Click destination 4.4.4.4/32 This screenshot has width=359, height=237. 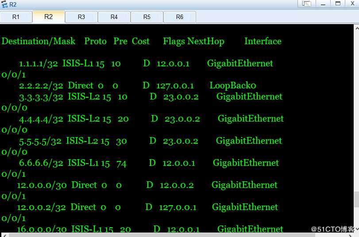pyautogui.click(x=41, y=119)
